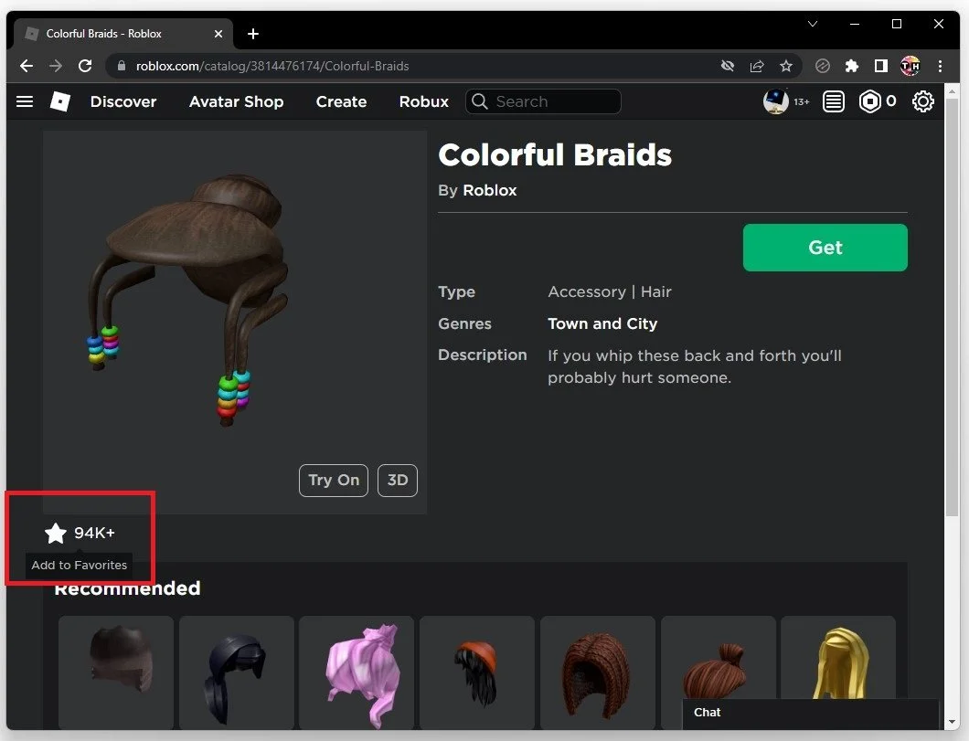Click the Accessory | Hair type text

point(610,291)
